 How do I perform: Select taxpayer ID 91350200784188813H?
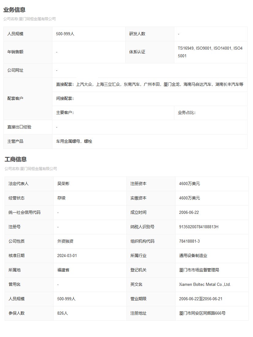coord(199,227)
